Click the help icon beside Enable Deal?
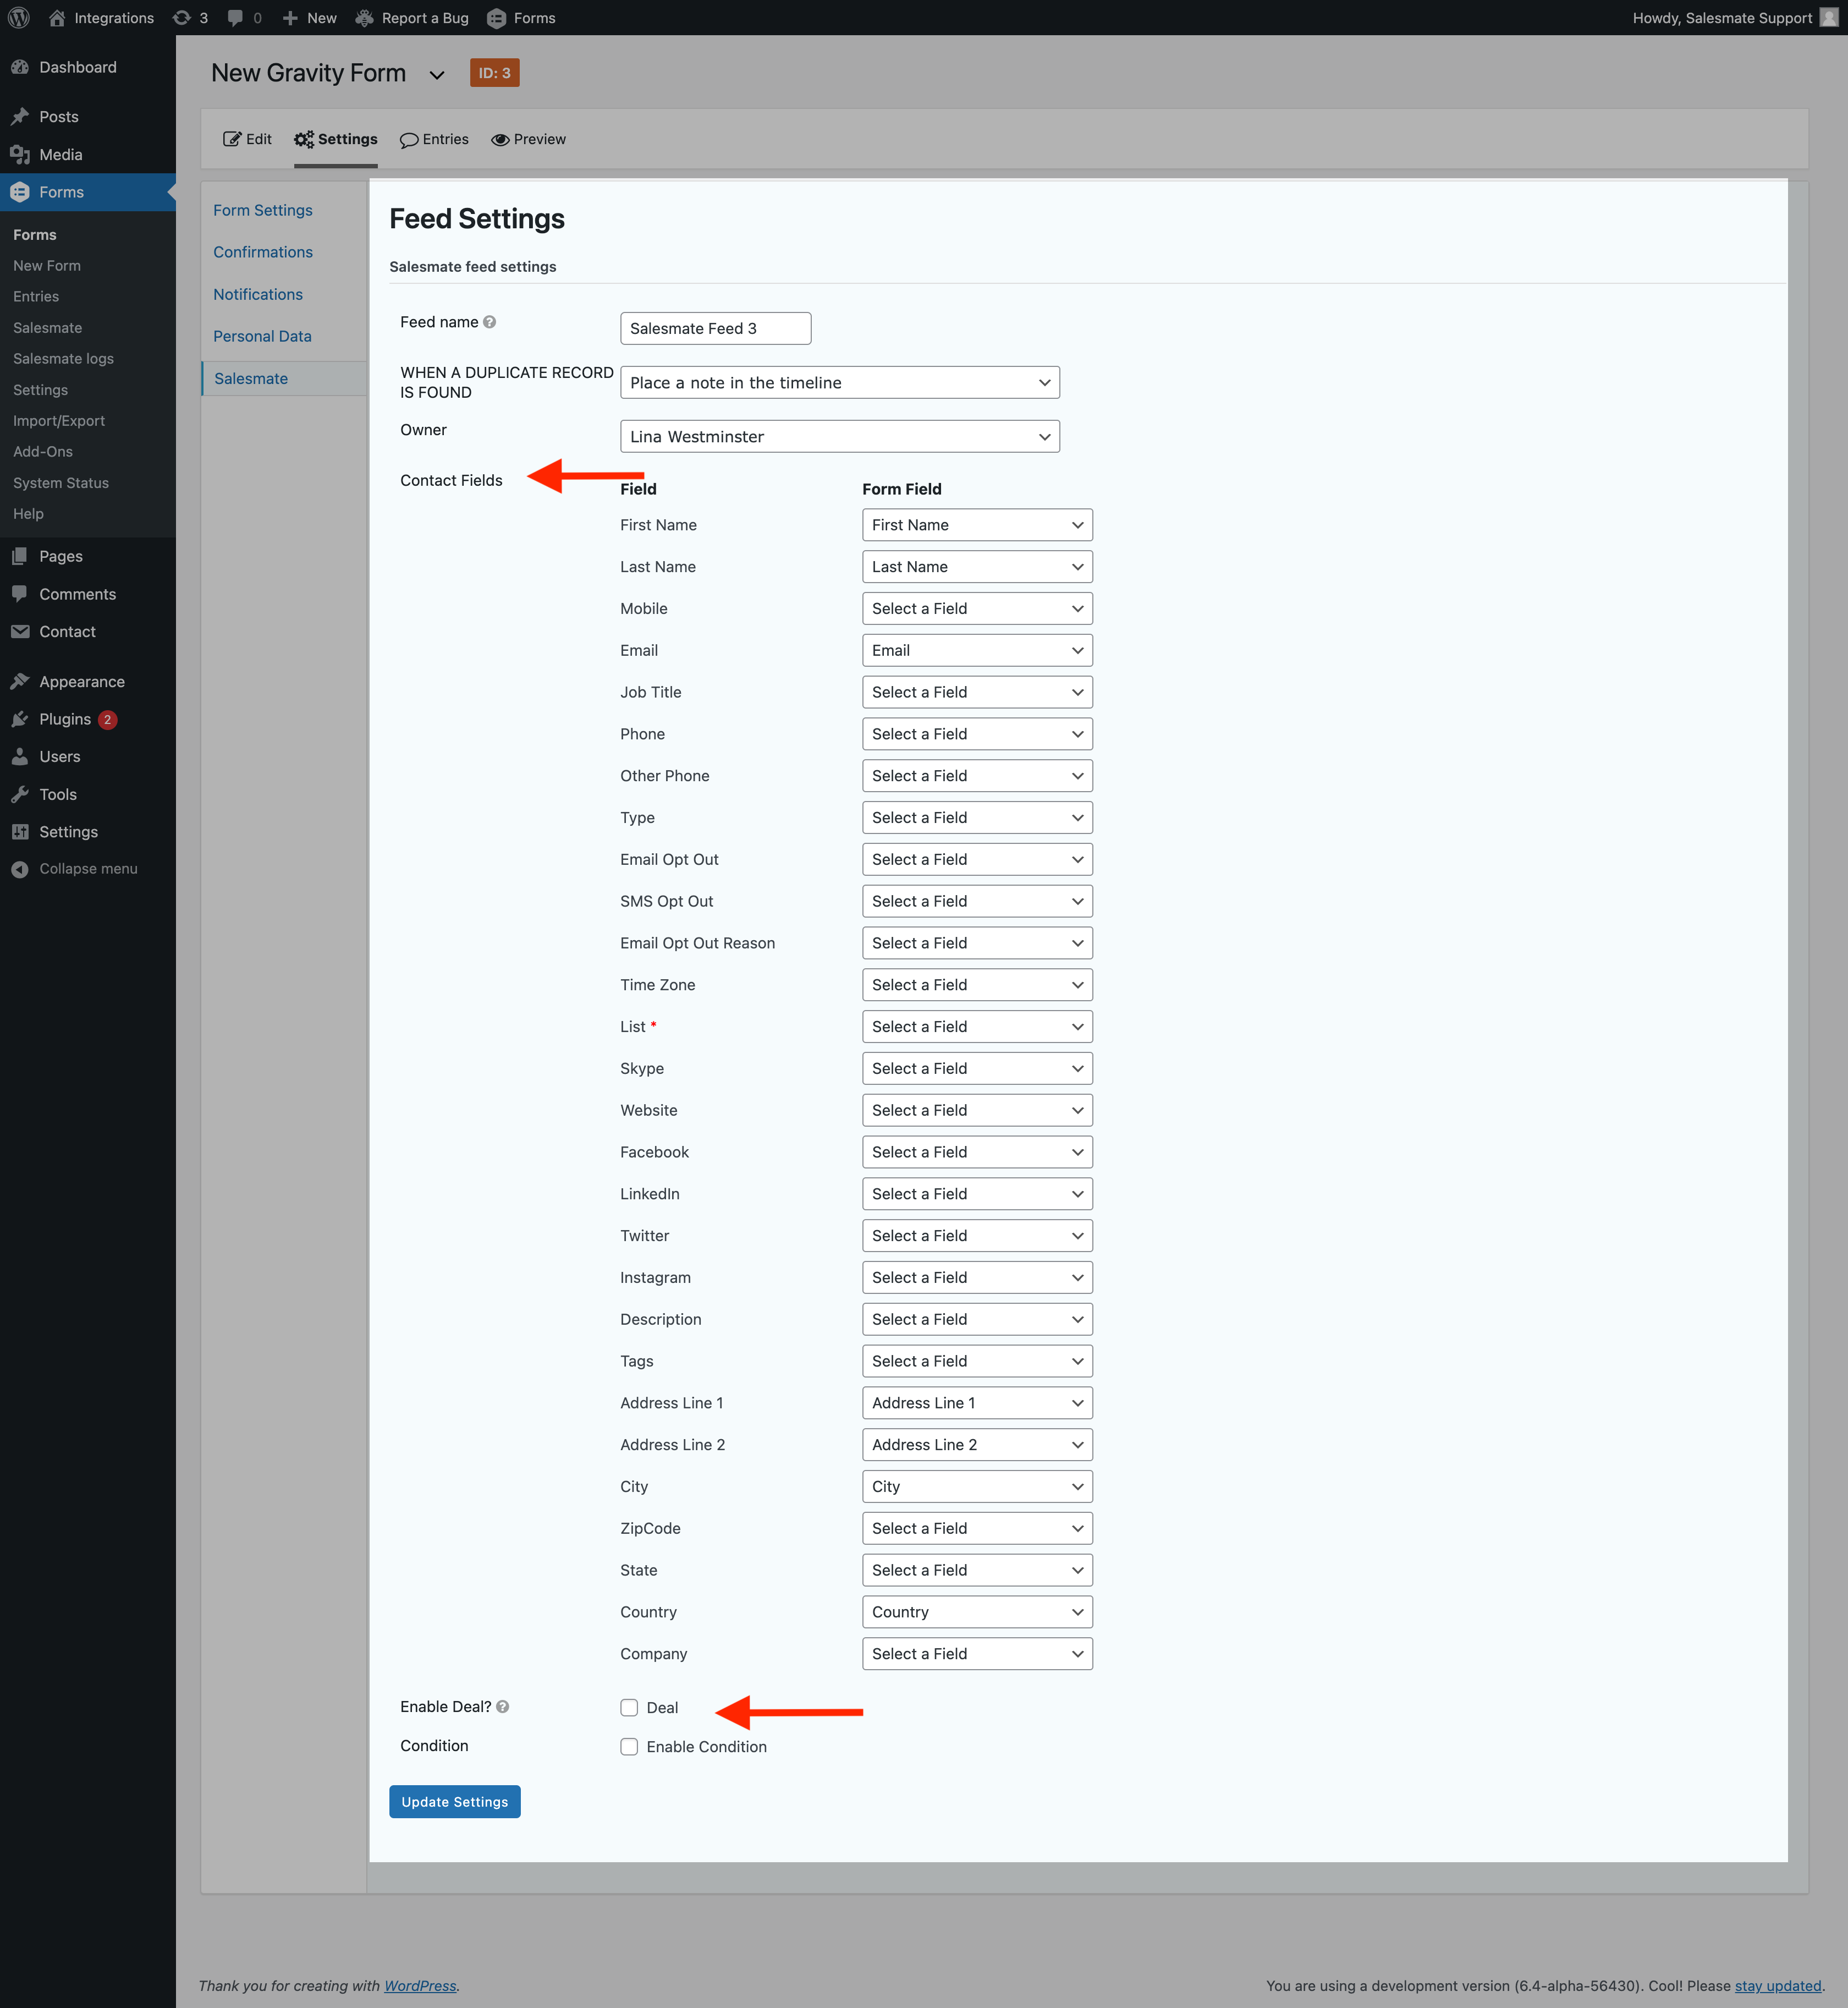 pos(503,1707)
